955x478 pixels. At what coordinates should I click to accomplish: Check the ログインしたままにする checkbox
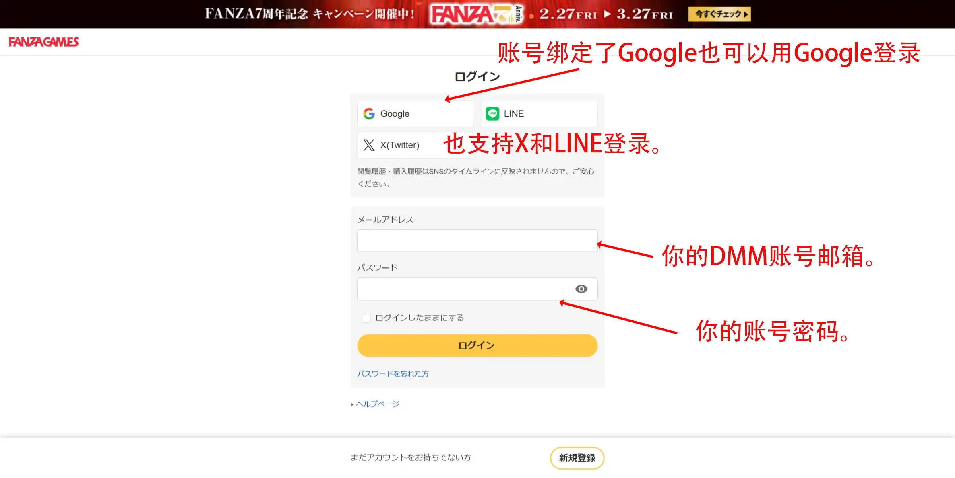click(x=366, y=318)
